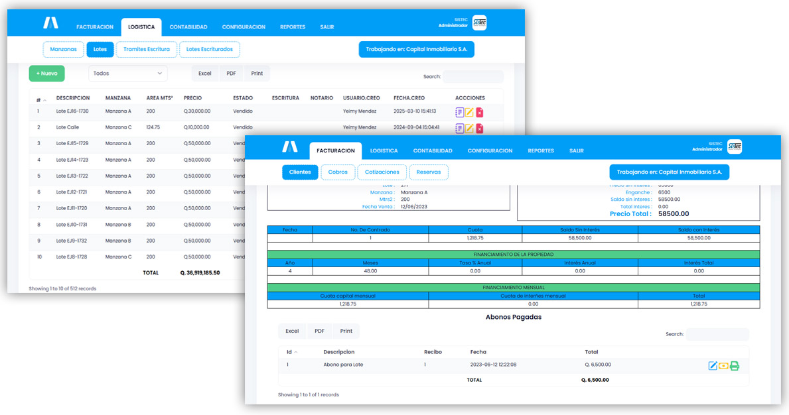The height and width of the screenshot is (415, 789).
Task: Sort the lotes table by # column
Action: [x=38, y=97]
